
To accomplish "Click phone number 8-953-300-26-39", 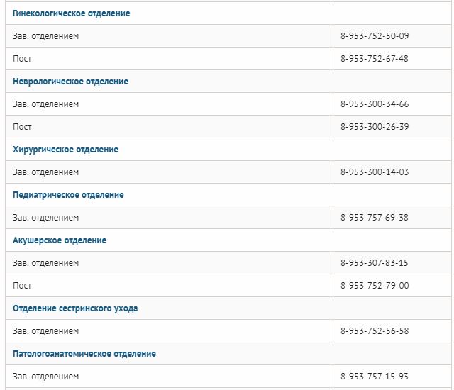I will 375,126.
